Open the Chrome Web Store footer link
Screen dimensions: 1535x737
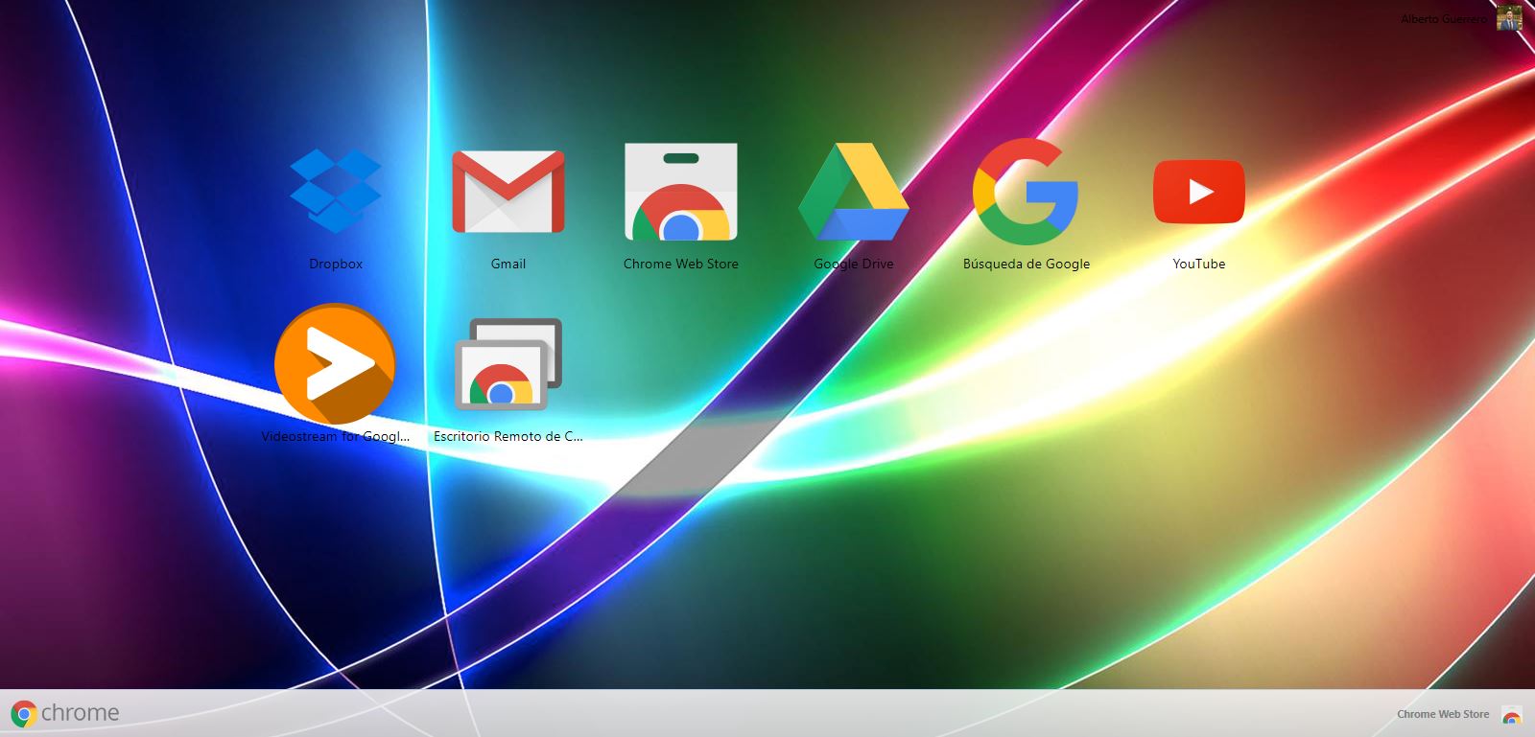click(x=1443, y=714)
